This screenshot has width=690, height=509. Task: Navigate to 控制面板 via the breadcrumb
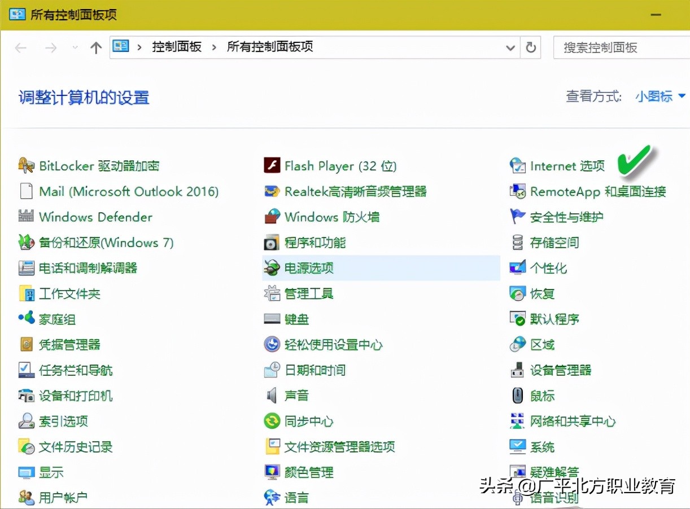177,47
